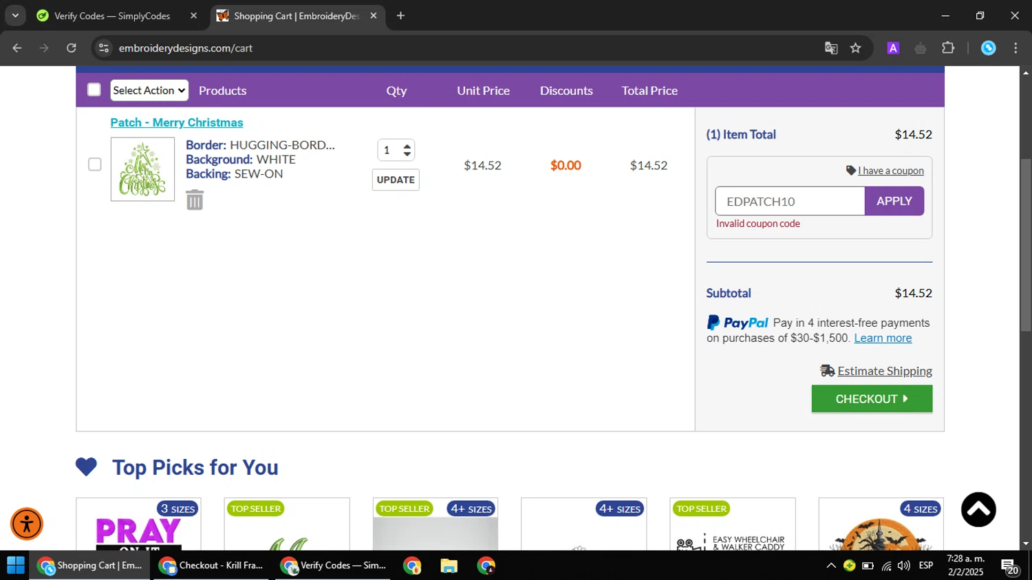1032x580 pixels.
Task: Open the Chrome three-dot menu
Action: click(1015, 48)
